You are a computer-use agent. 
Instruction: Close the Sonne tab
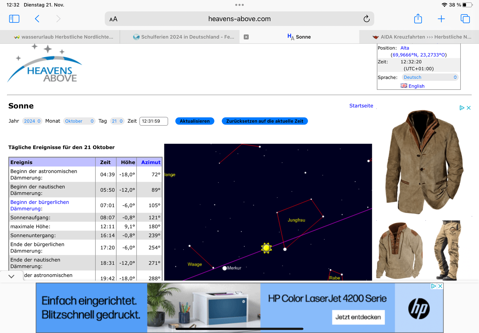[x=246, y=37]
